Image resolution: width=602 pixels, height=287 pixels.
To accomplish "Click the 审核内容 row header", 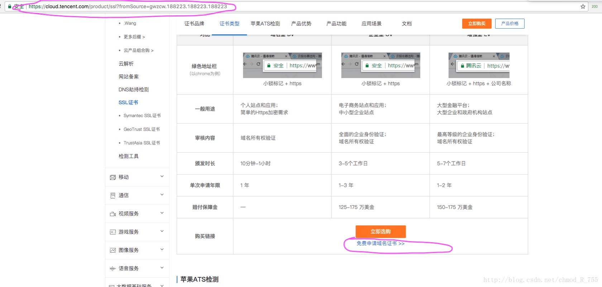I will click(x=205, y=138).
